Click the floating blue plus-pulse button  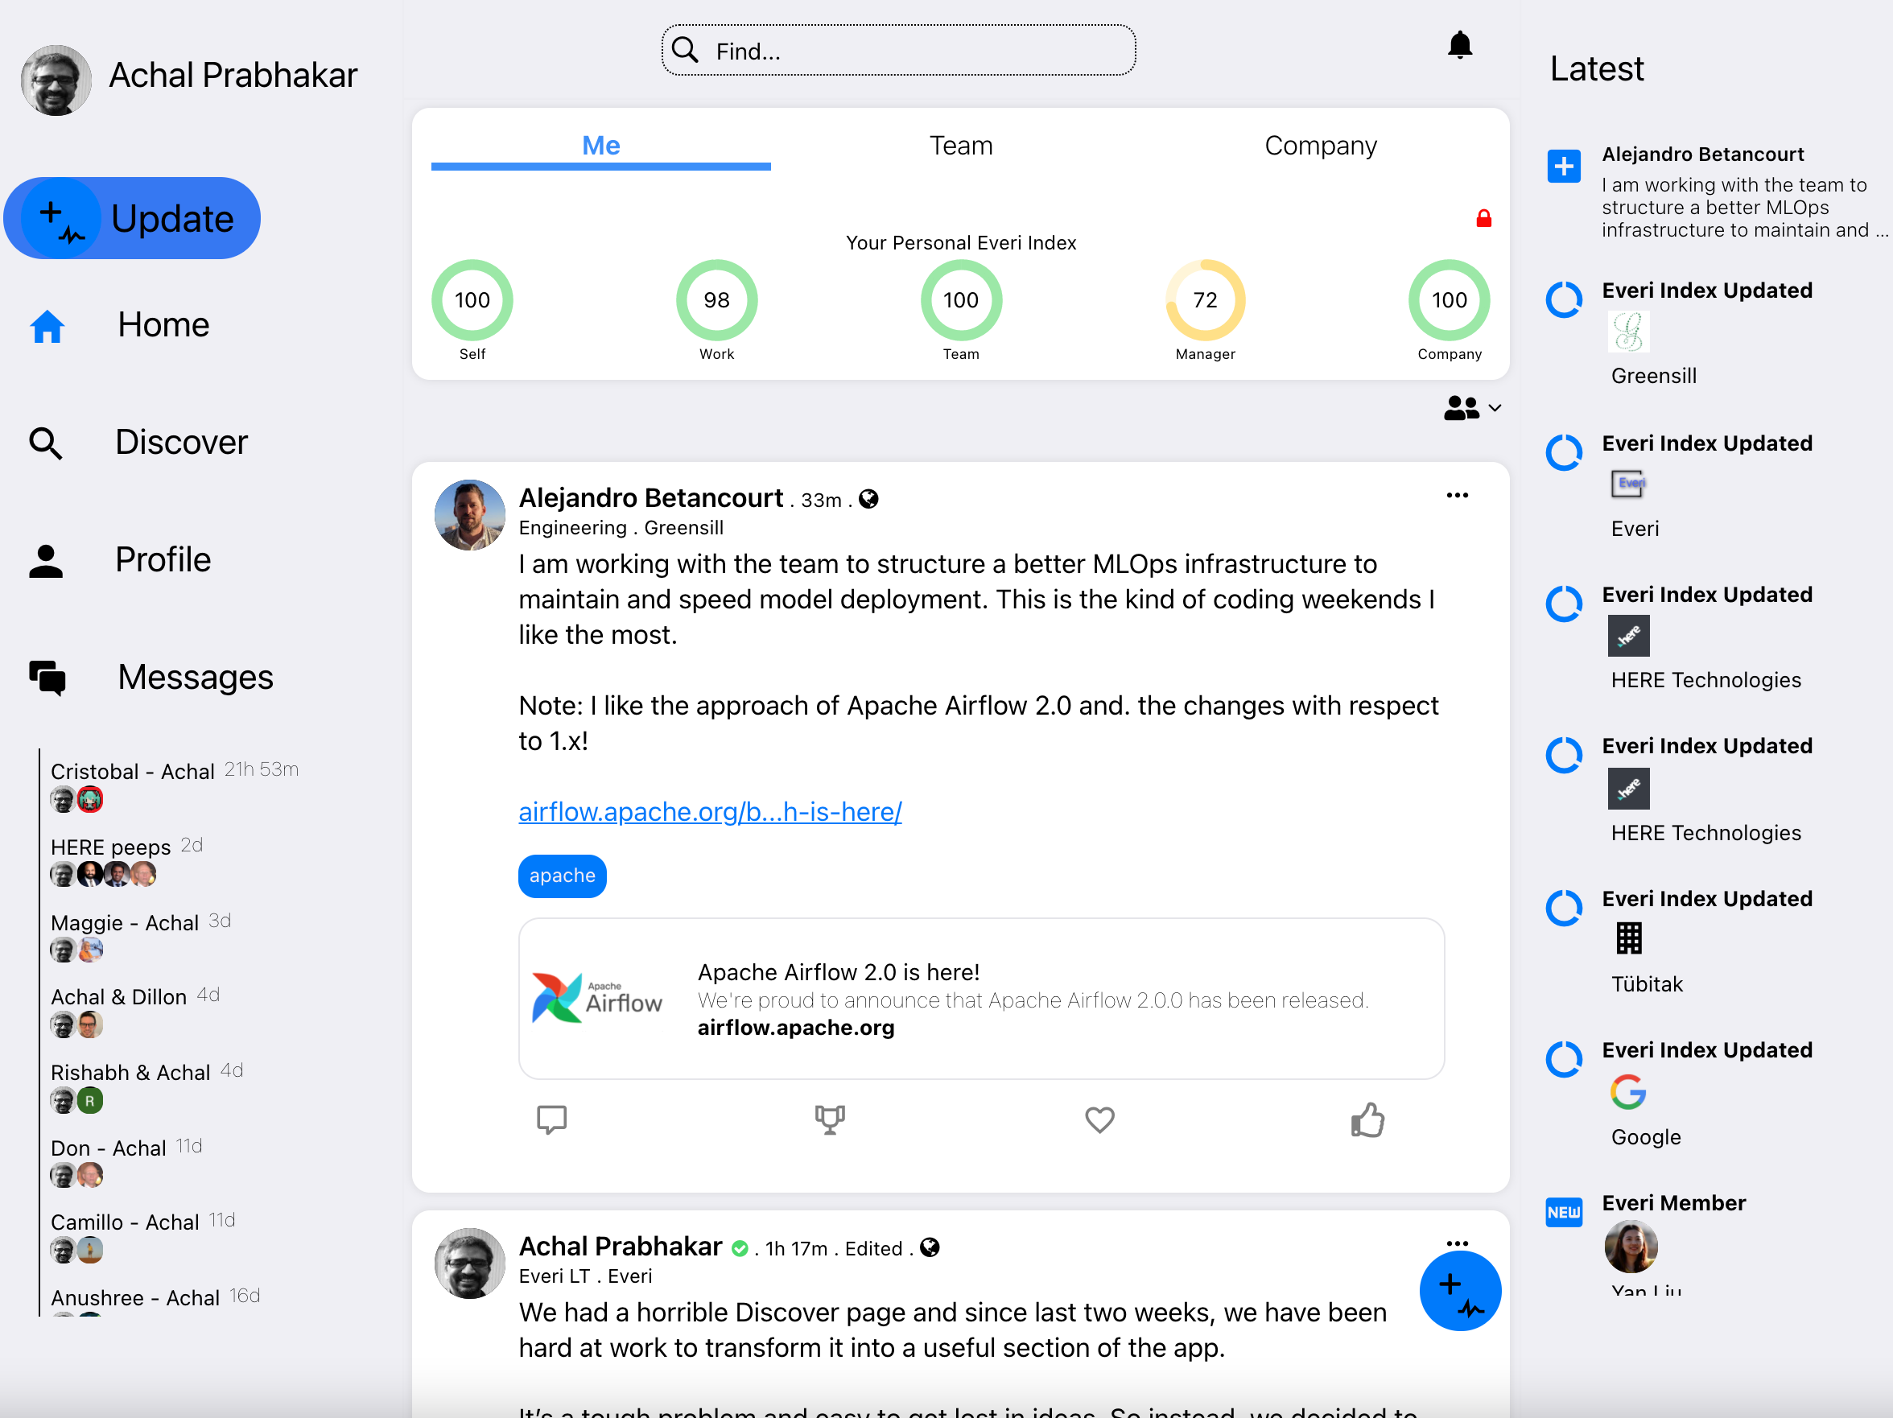click(1459, 1291)
